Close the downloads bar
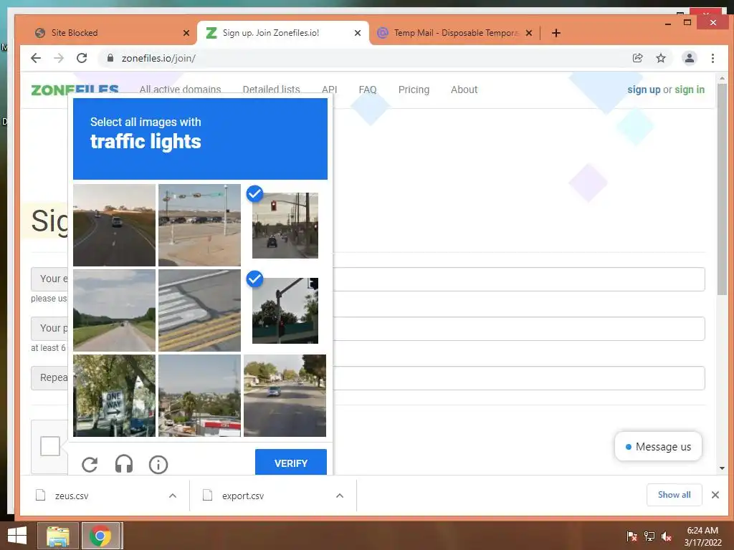Image resolution: width=734 pixels, height=550 pixels. [x=715, y=495]
